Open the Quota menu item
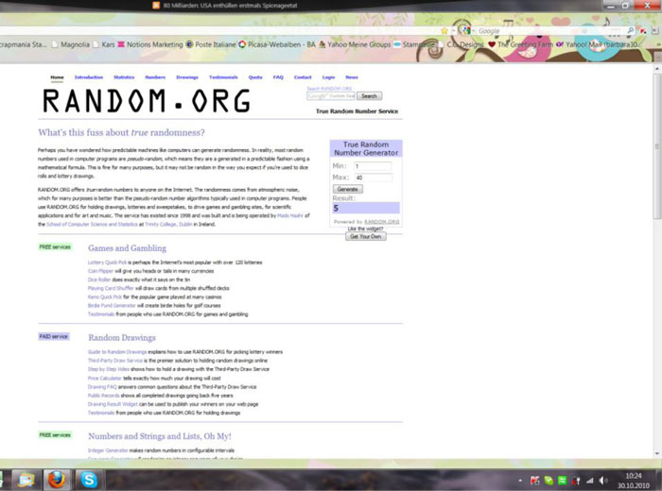The width and height of the screenshot is (662, 491). [x=255, y=77]
